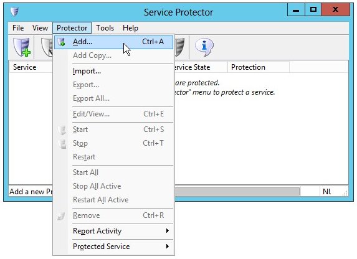
Task: Open the File menu
Action: tap(18, 28)
